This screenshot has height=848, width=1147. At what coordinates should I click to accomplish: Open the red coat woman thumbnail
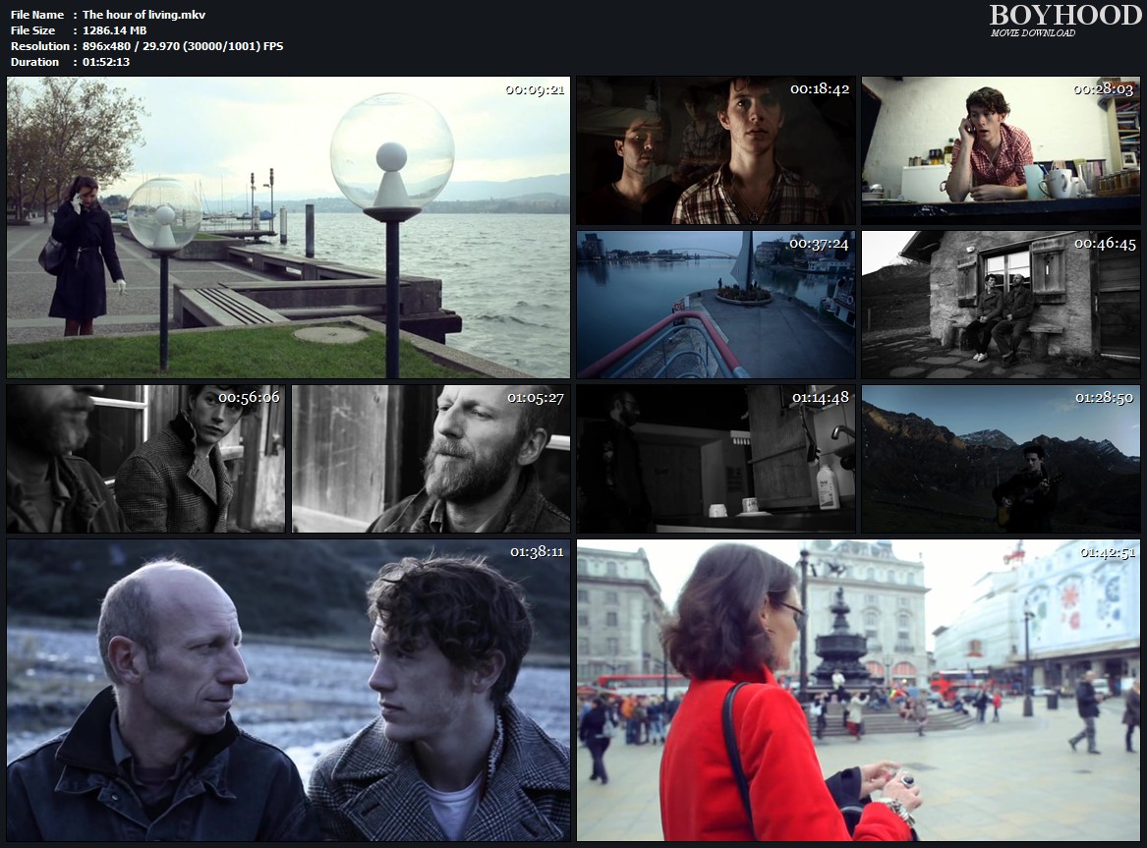(858, 690)
